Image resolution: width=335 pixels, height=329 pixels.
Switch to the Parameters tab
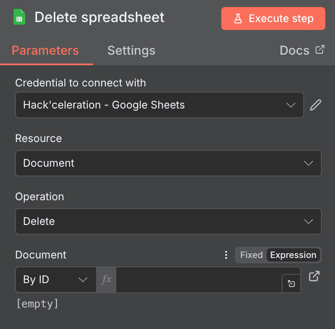point(45,50)
